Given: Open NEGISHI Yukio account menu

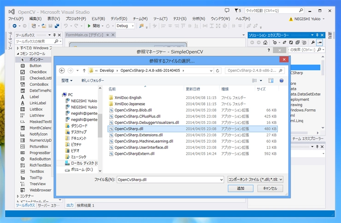Looking at the screenshot, I should click(x=306, y=19).
